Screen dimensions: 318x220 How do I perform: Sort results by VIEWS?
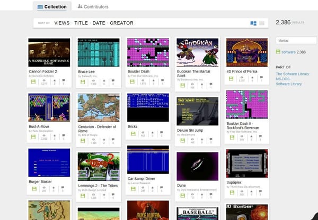point(62,23)
